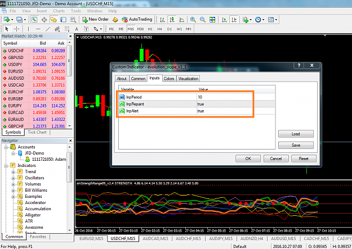The image size is (352, 249).
Task: Collapse the Indicators tree node
Action: 6,166
